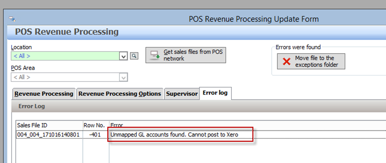Screen dimensions: 386x163
Task: Click the red X icon on Move file button
Action: point(287,61)
